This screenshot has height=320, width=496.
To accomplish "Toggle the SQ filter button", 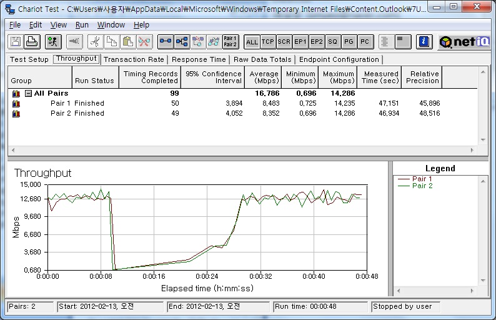I will pos(333,42).
